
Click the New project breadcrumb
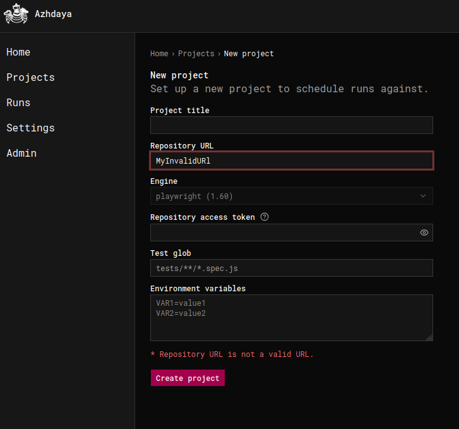[249, 54]
